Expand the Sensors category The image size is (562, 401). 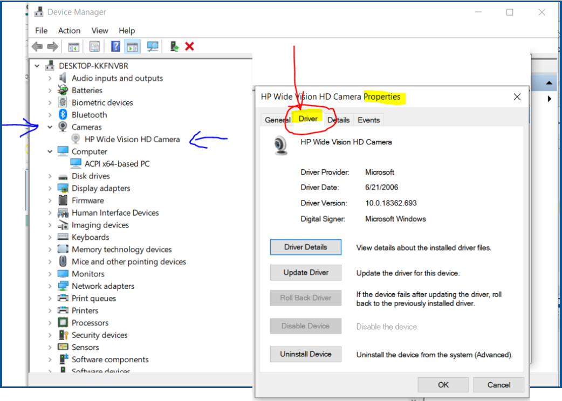50,347
